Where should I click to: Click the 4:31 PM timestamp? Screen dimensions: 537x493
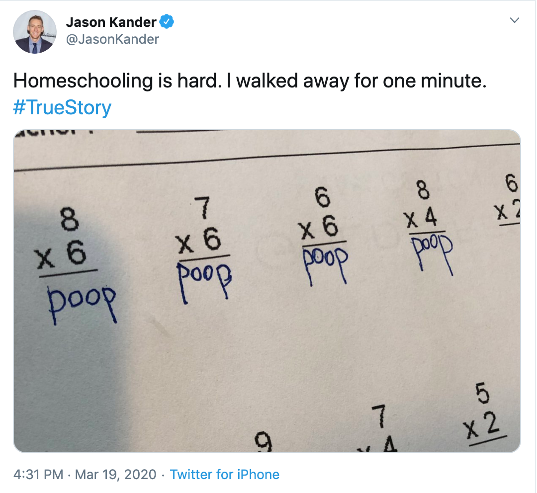point(38,475)
